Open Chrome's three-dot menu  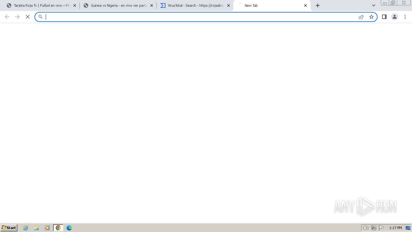pyautogui.click(x=405, y=17)
